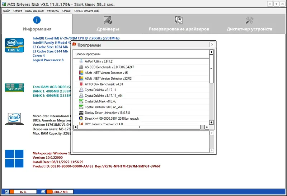This screenshot has height=196, width=287.
Task: Click program list scroll down arrow
Action: (x=211, y=122)
